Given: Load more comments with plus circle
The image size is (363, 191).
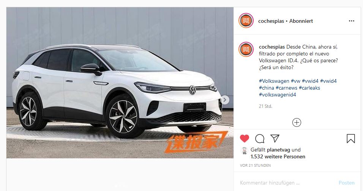Looking at the screenshot, I should pyautogui.click(x=297, y=123).
